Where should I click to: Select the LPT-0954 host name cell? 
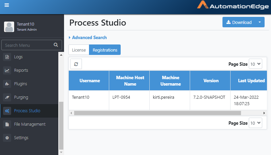point(129,100)
